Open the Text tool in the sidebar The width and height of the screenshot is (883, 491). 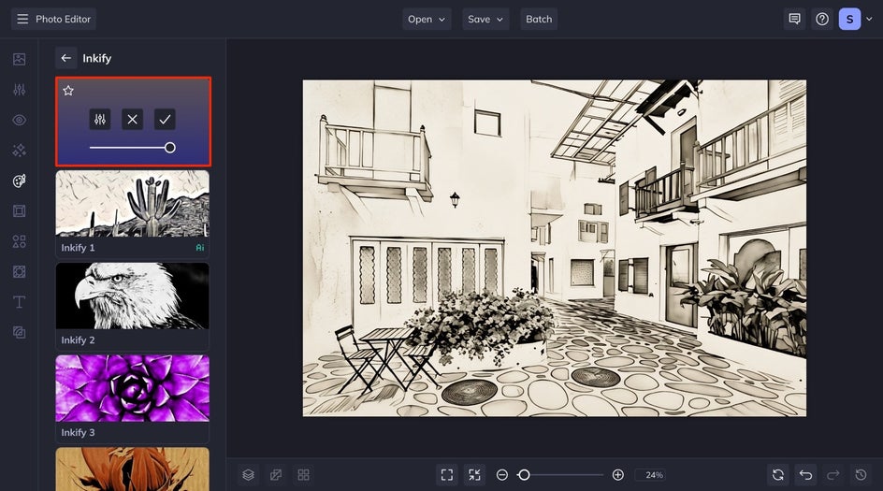(19, 302)
